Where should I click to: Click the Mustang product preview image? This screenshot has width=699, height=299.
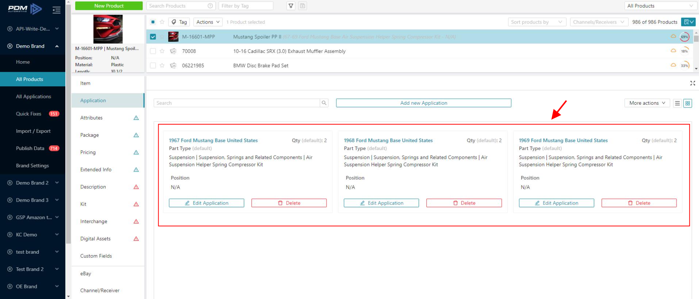pos(108,29)
